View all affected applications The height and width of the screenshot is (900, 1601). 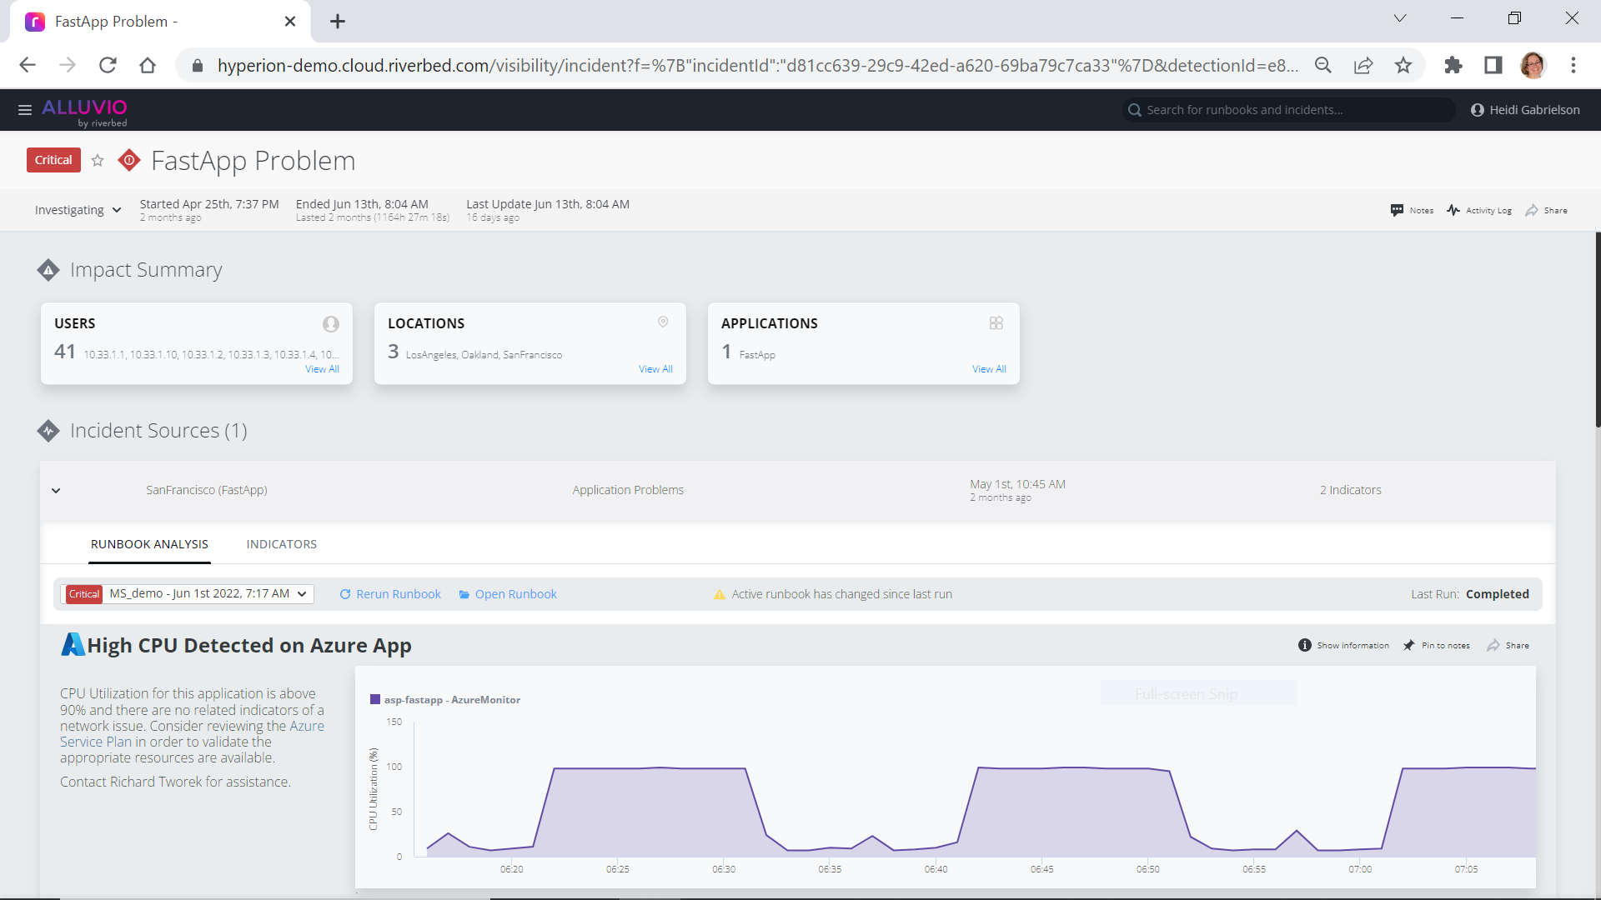pyautogui.click(x=989, y=369)
